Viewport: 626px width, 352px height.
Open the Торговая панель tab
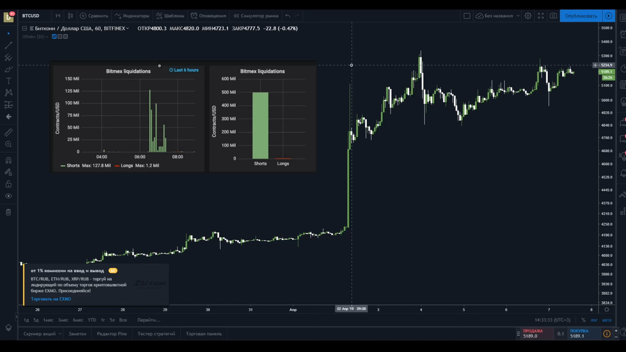pyautogui.click(x=203, y=334)
